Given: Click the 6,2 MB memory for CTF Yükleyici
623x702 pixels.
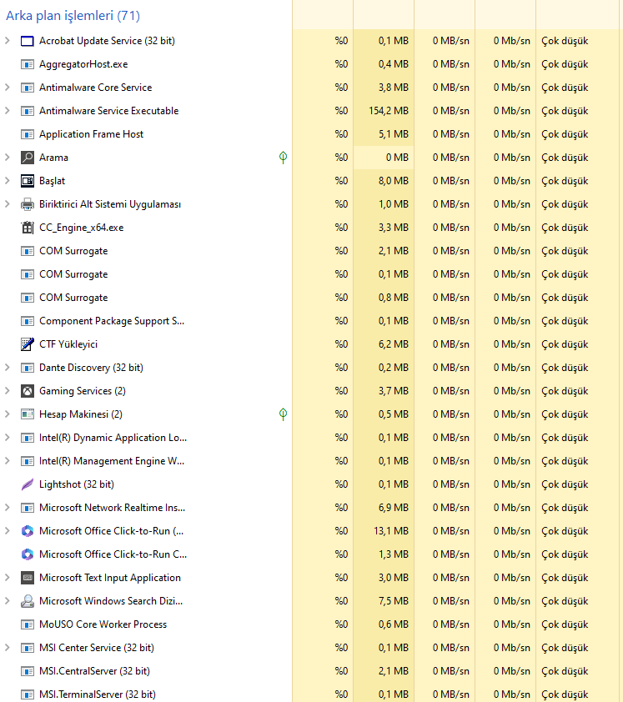Looking at the screenshot, I should point(394,343).
